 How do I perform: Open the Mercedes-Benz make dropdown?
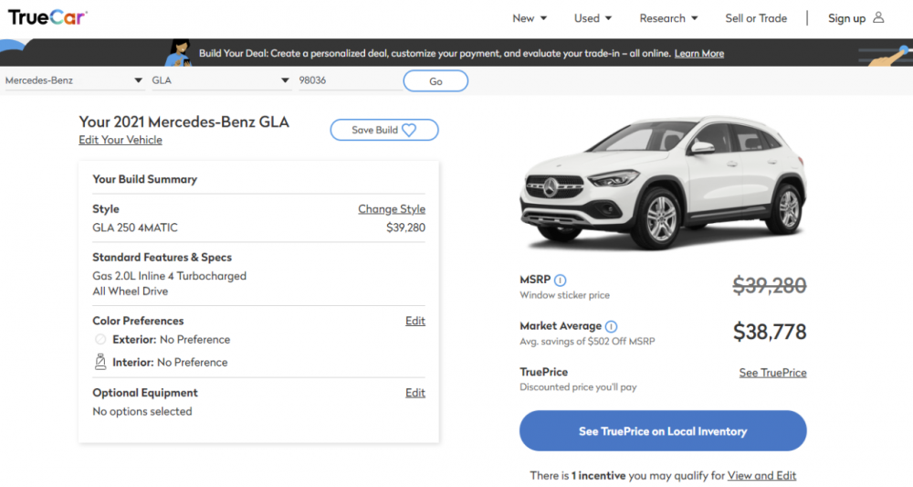(73, 80)
